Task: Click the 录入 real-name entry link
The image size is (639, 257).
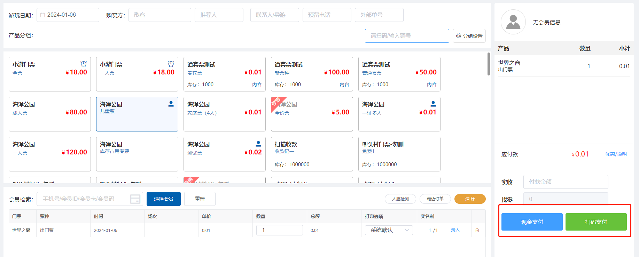Action: coord(455,230)
